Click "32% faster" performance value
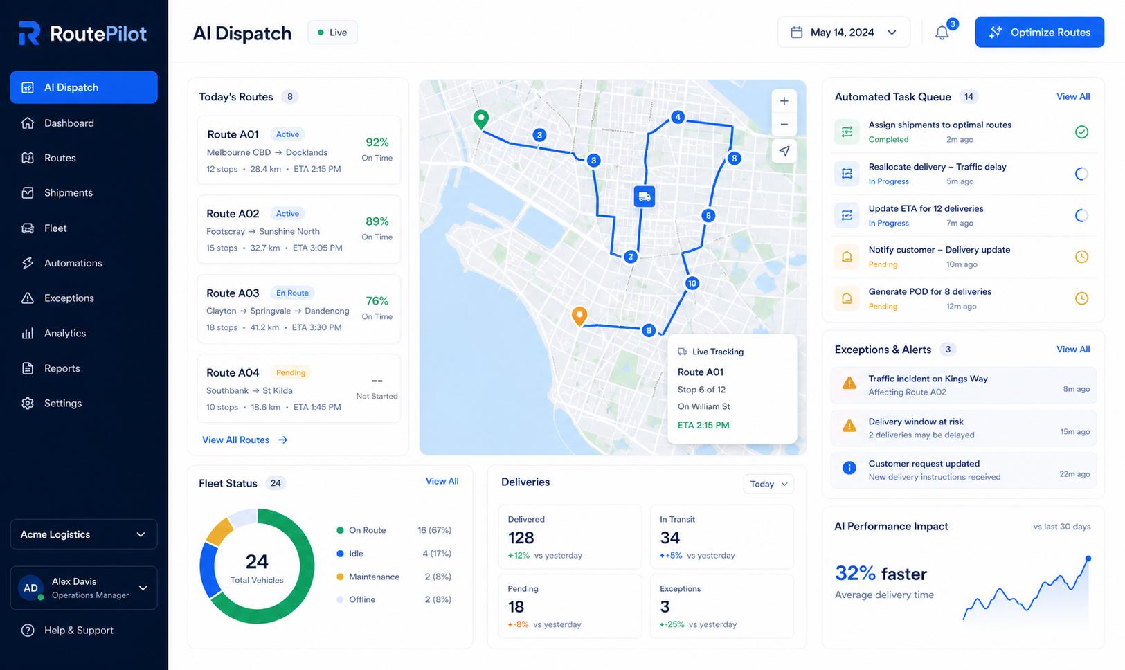Screen dimensions: 1125x670 click(x=881, y=574)
